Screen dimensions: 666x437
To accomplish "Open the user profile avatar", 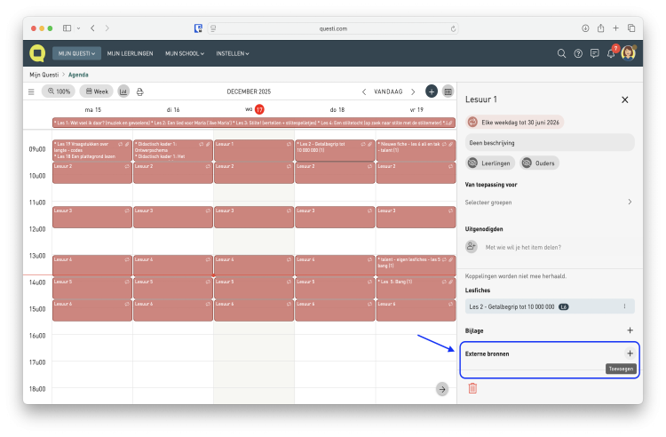I will point(628,53).
